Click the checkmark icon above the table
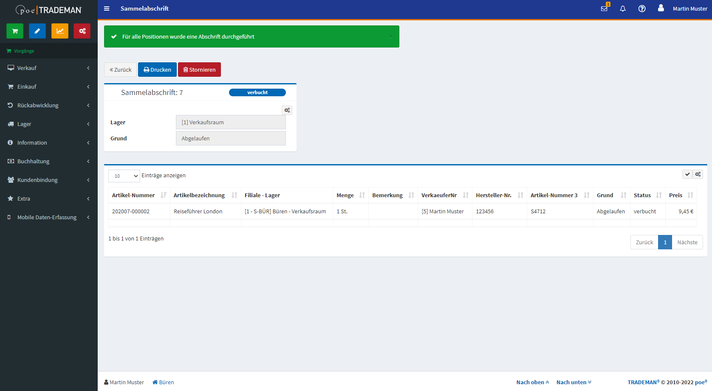The height and width of the screenshot is (391, 712). [687, 174]
